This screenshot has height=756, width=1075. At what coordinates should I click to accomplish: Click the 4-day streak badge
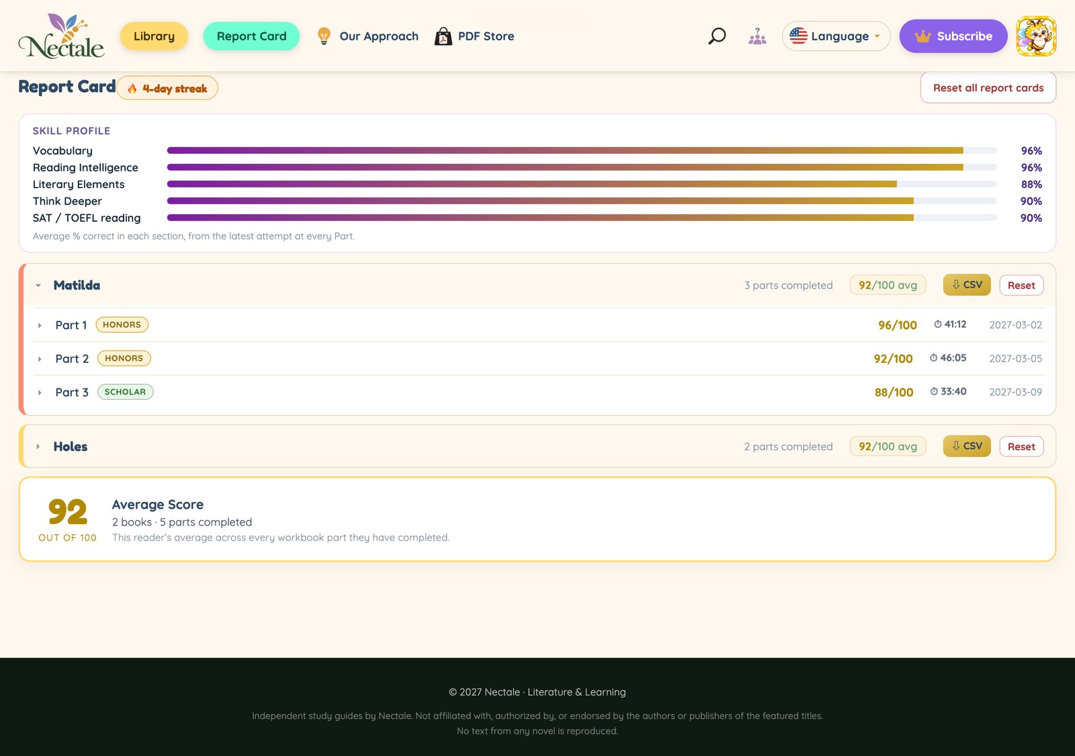click(x=167, y=88)
